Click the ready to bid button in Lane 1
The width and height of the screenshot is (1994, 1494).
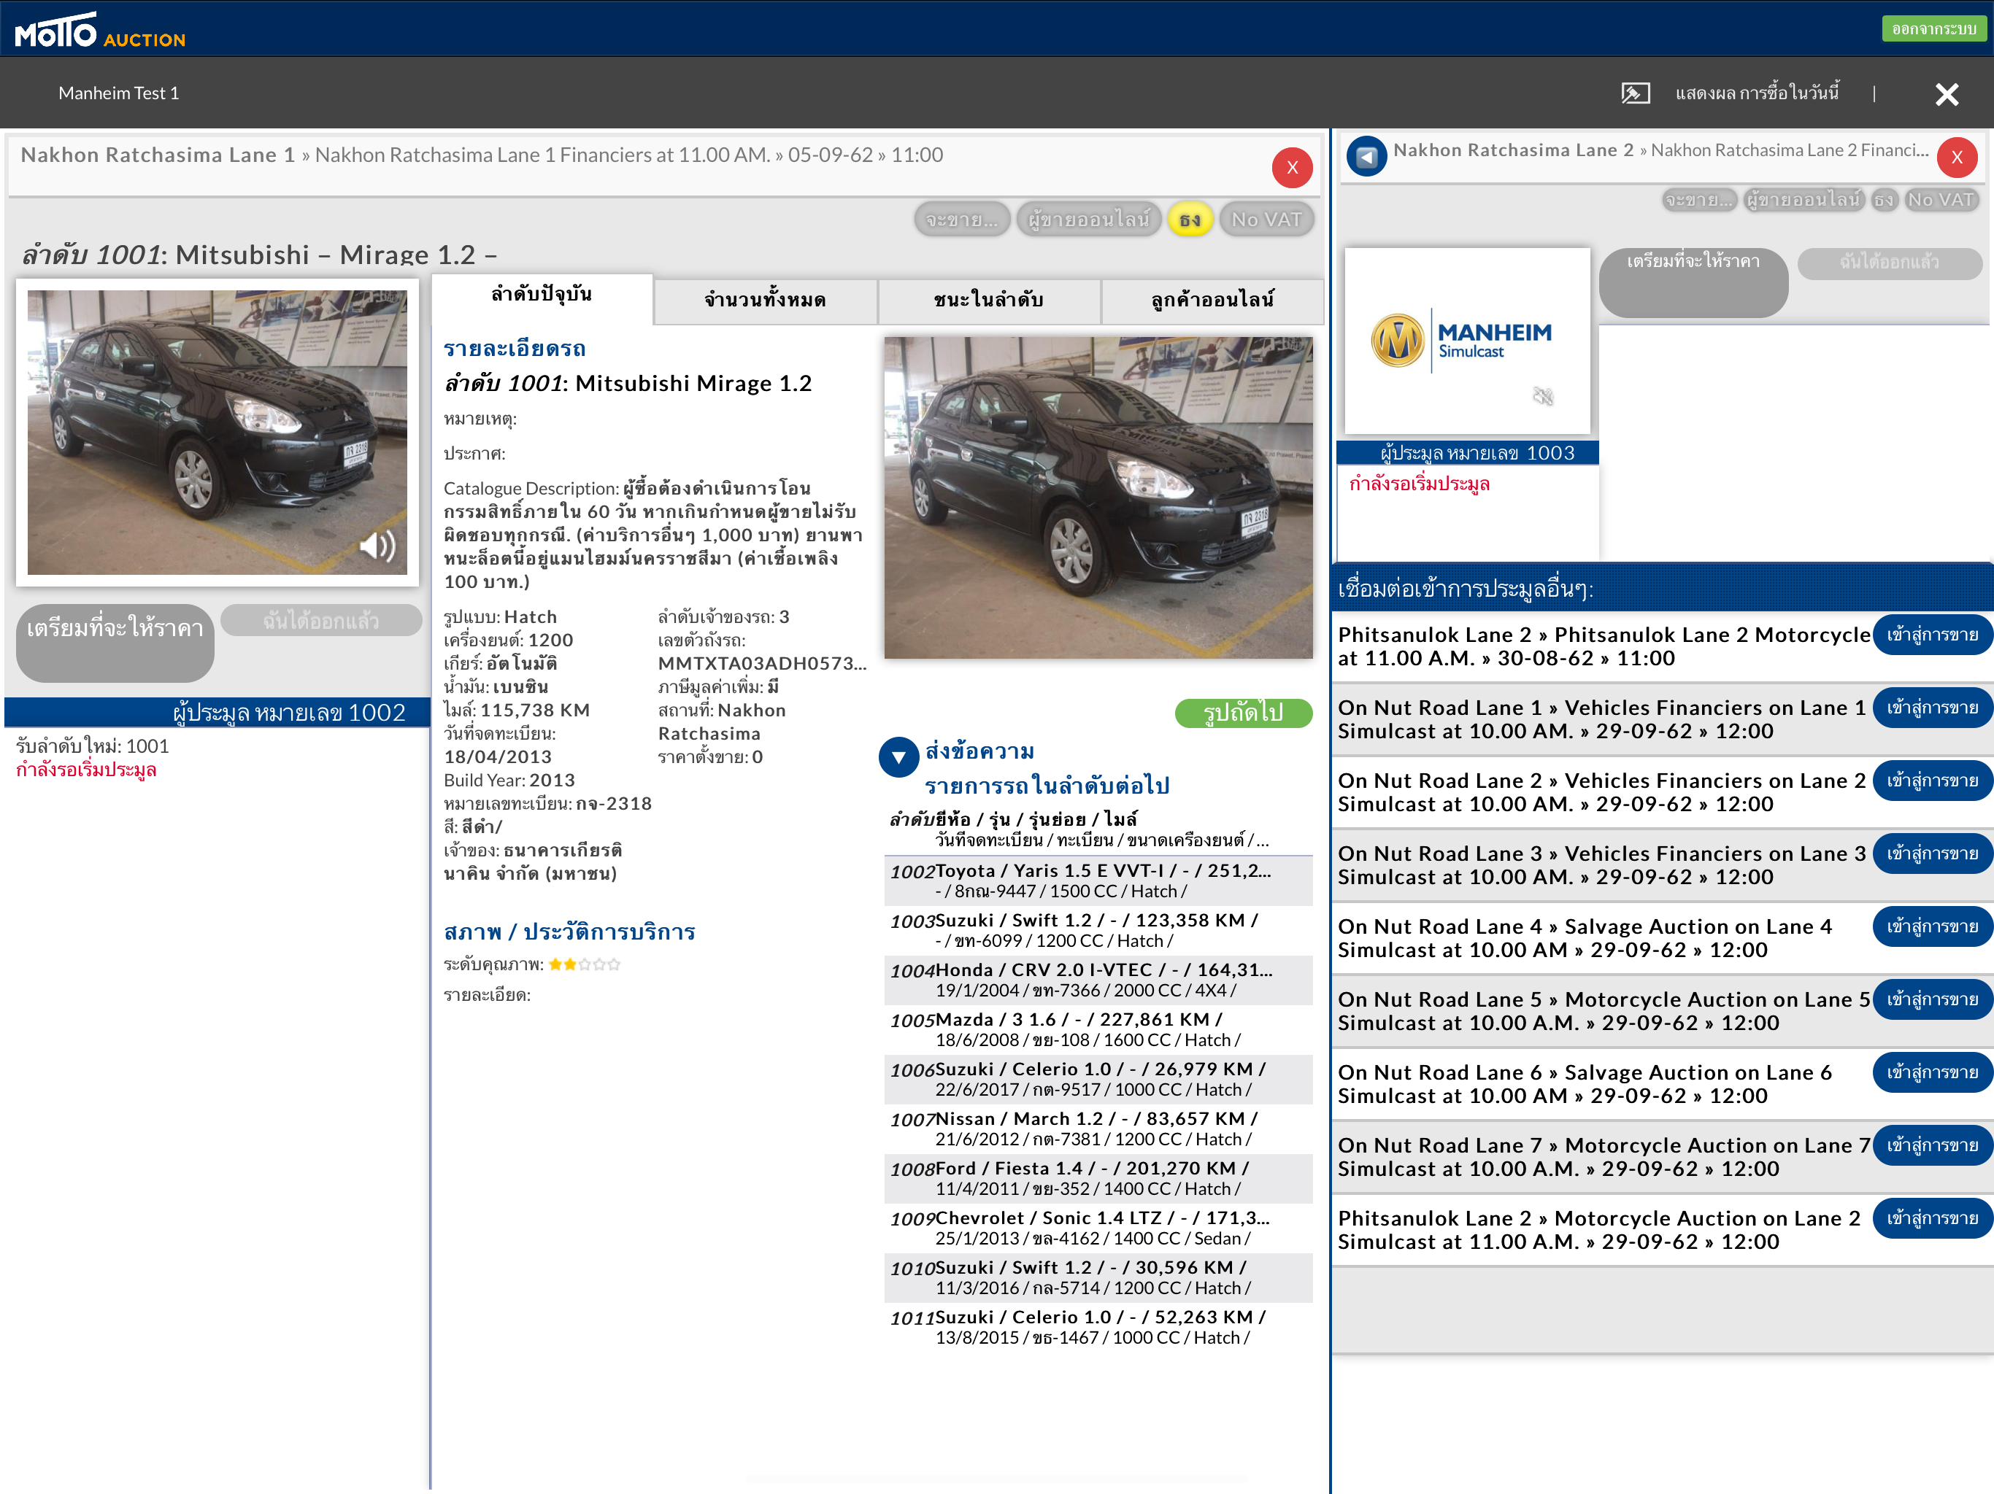[115, 643]
